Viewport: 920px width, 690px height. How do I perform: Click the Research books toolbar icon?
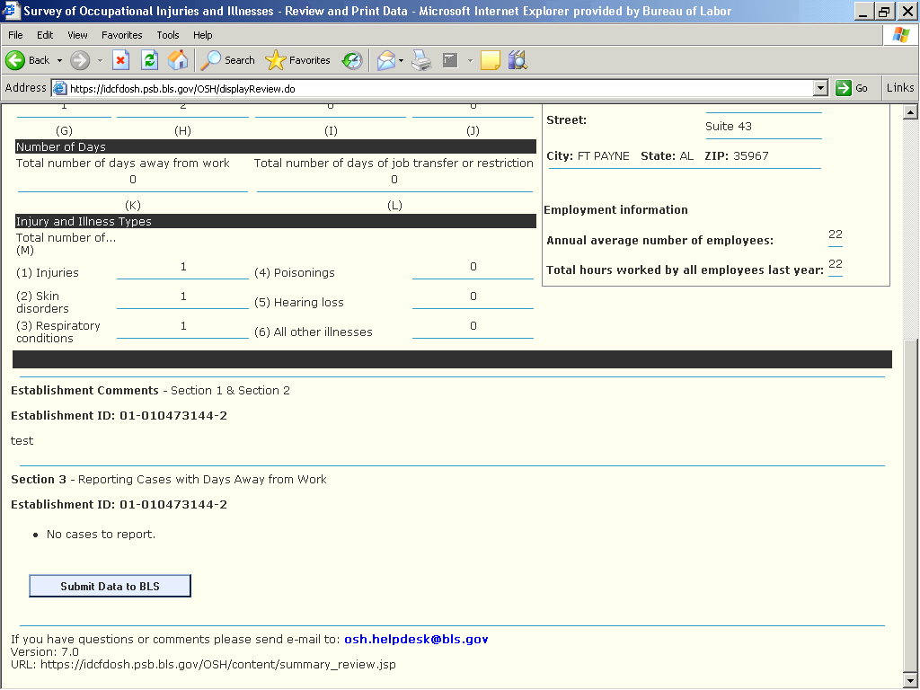point(517,60)
